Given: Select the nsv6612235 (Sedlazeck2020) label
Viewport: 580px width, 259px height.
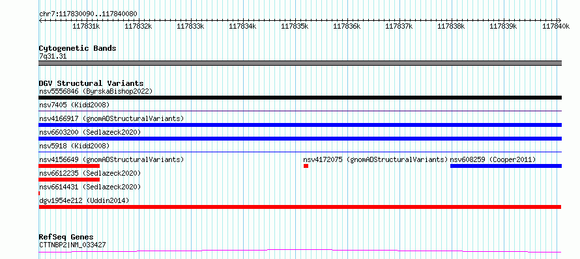Looking at the screenshot, I should (x=90, y=173).
